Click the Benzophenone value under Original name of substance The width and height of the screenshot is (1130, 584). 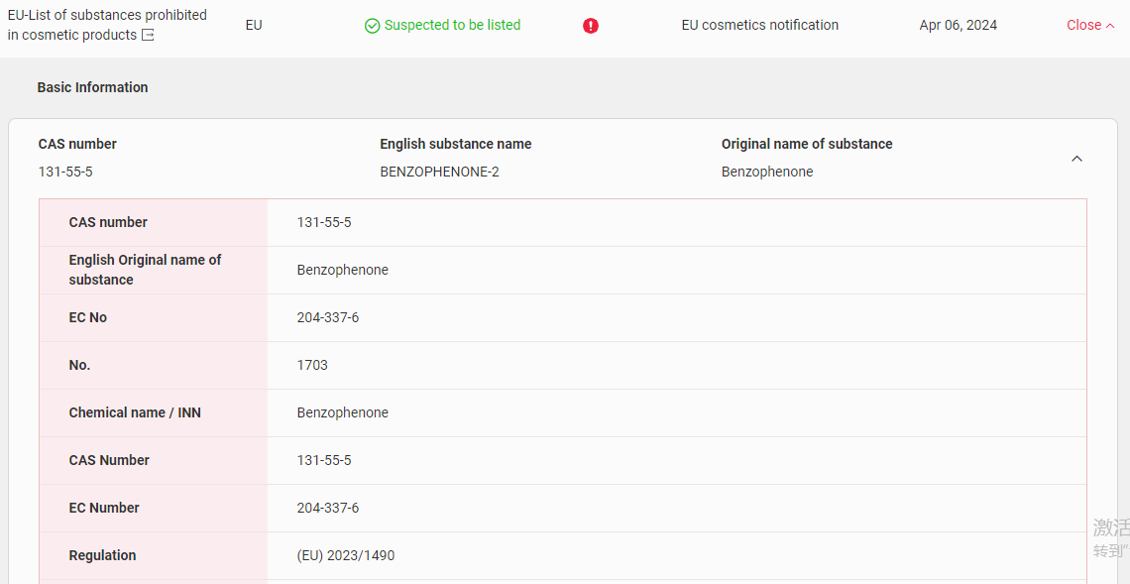coord(766,172)
